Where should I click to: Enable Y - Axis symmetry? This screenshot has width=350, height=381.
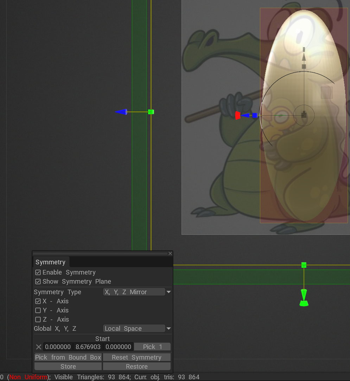[38, 310]
